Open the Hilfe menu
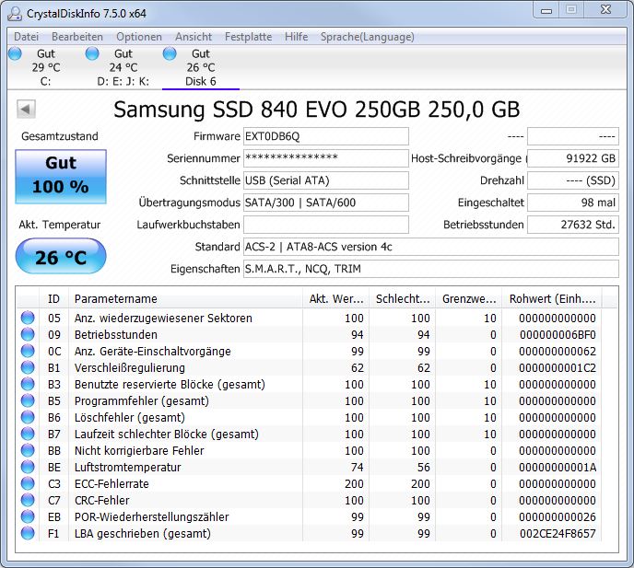This screenshot has height=568, width=634. pos(296,37)
